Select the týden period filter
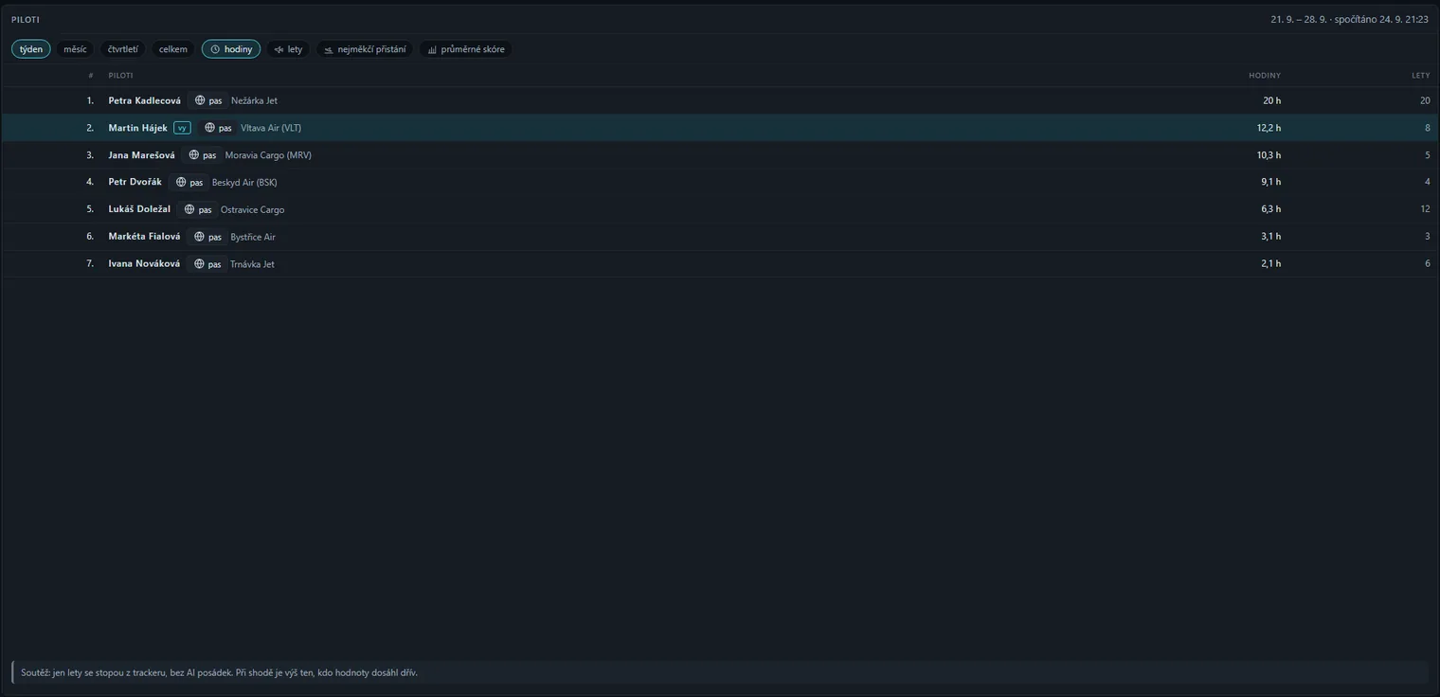1440x697 pixels. (31, 49)
